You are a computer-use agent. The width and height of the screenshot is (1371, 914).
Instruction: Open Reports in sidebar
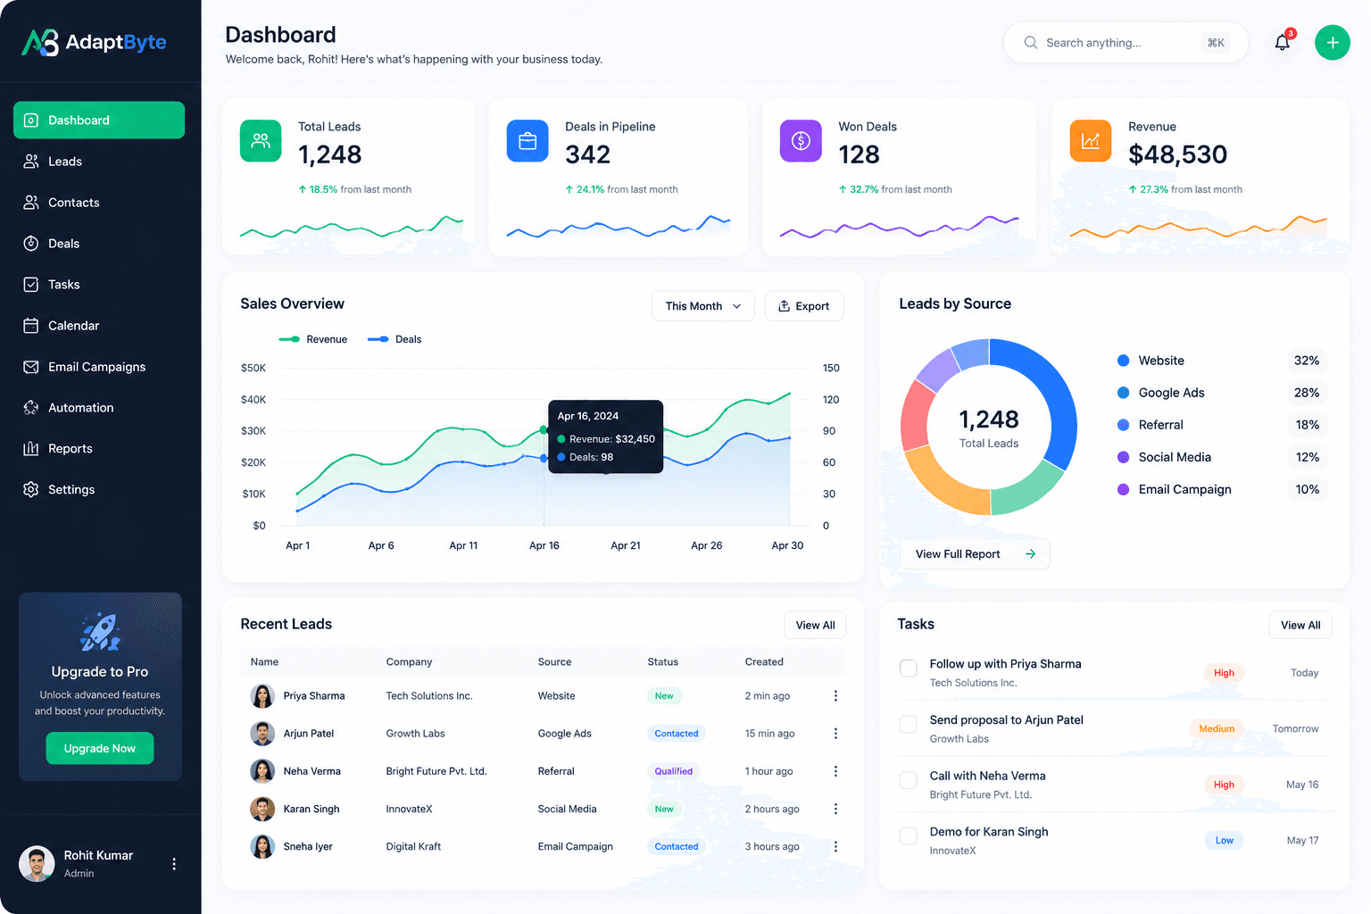[99, 449]
